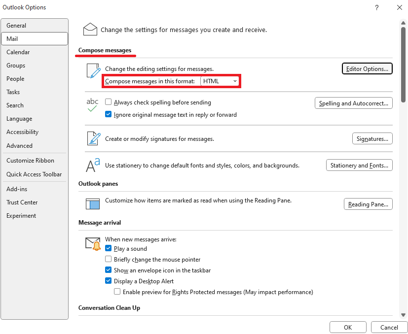This screenshot has width=408, height=334.
Task: Open Spelling and Autocorrect settings
Action: 353,103
